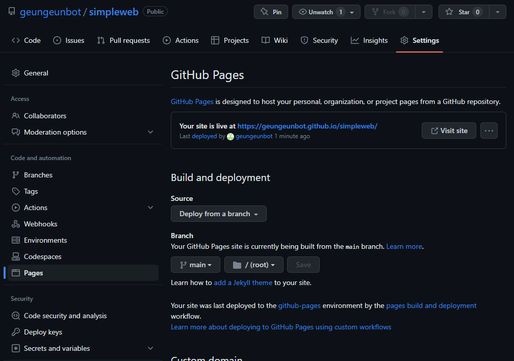Open add a Jekyll theme link
The height and width of the screenshot is (361, 514).
(x=243, y=282)
